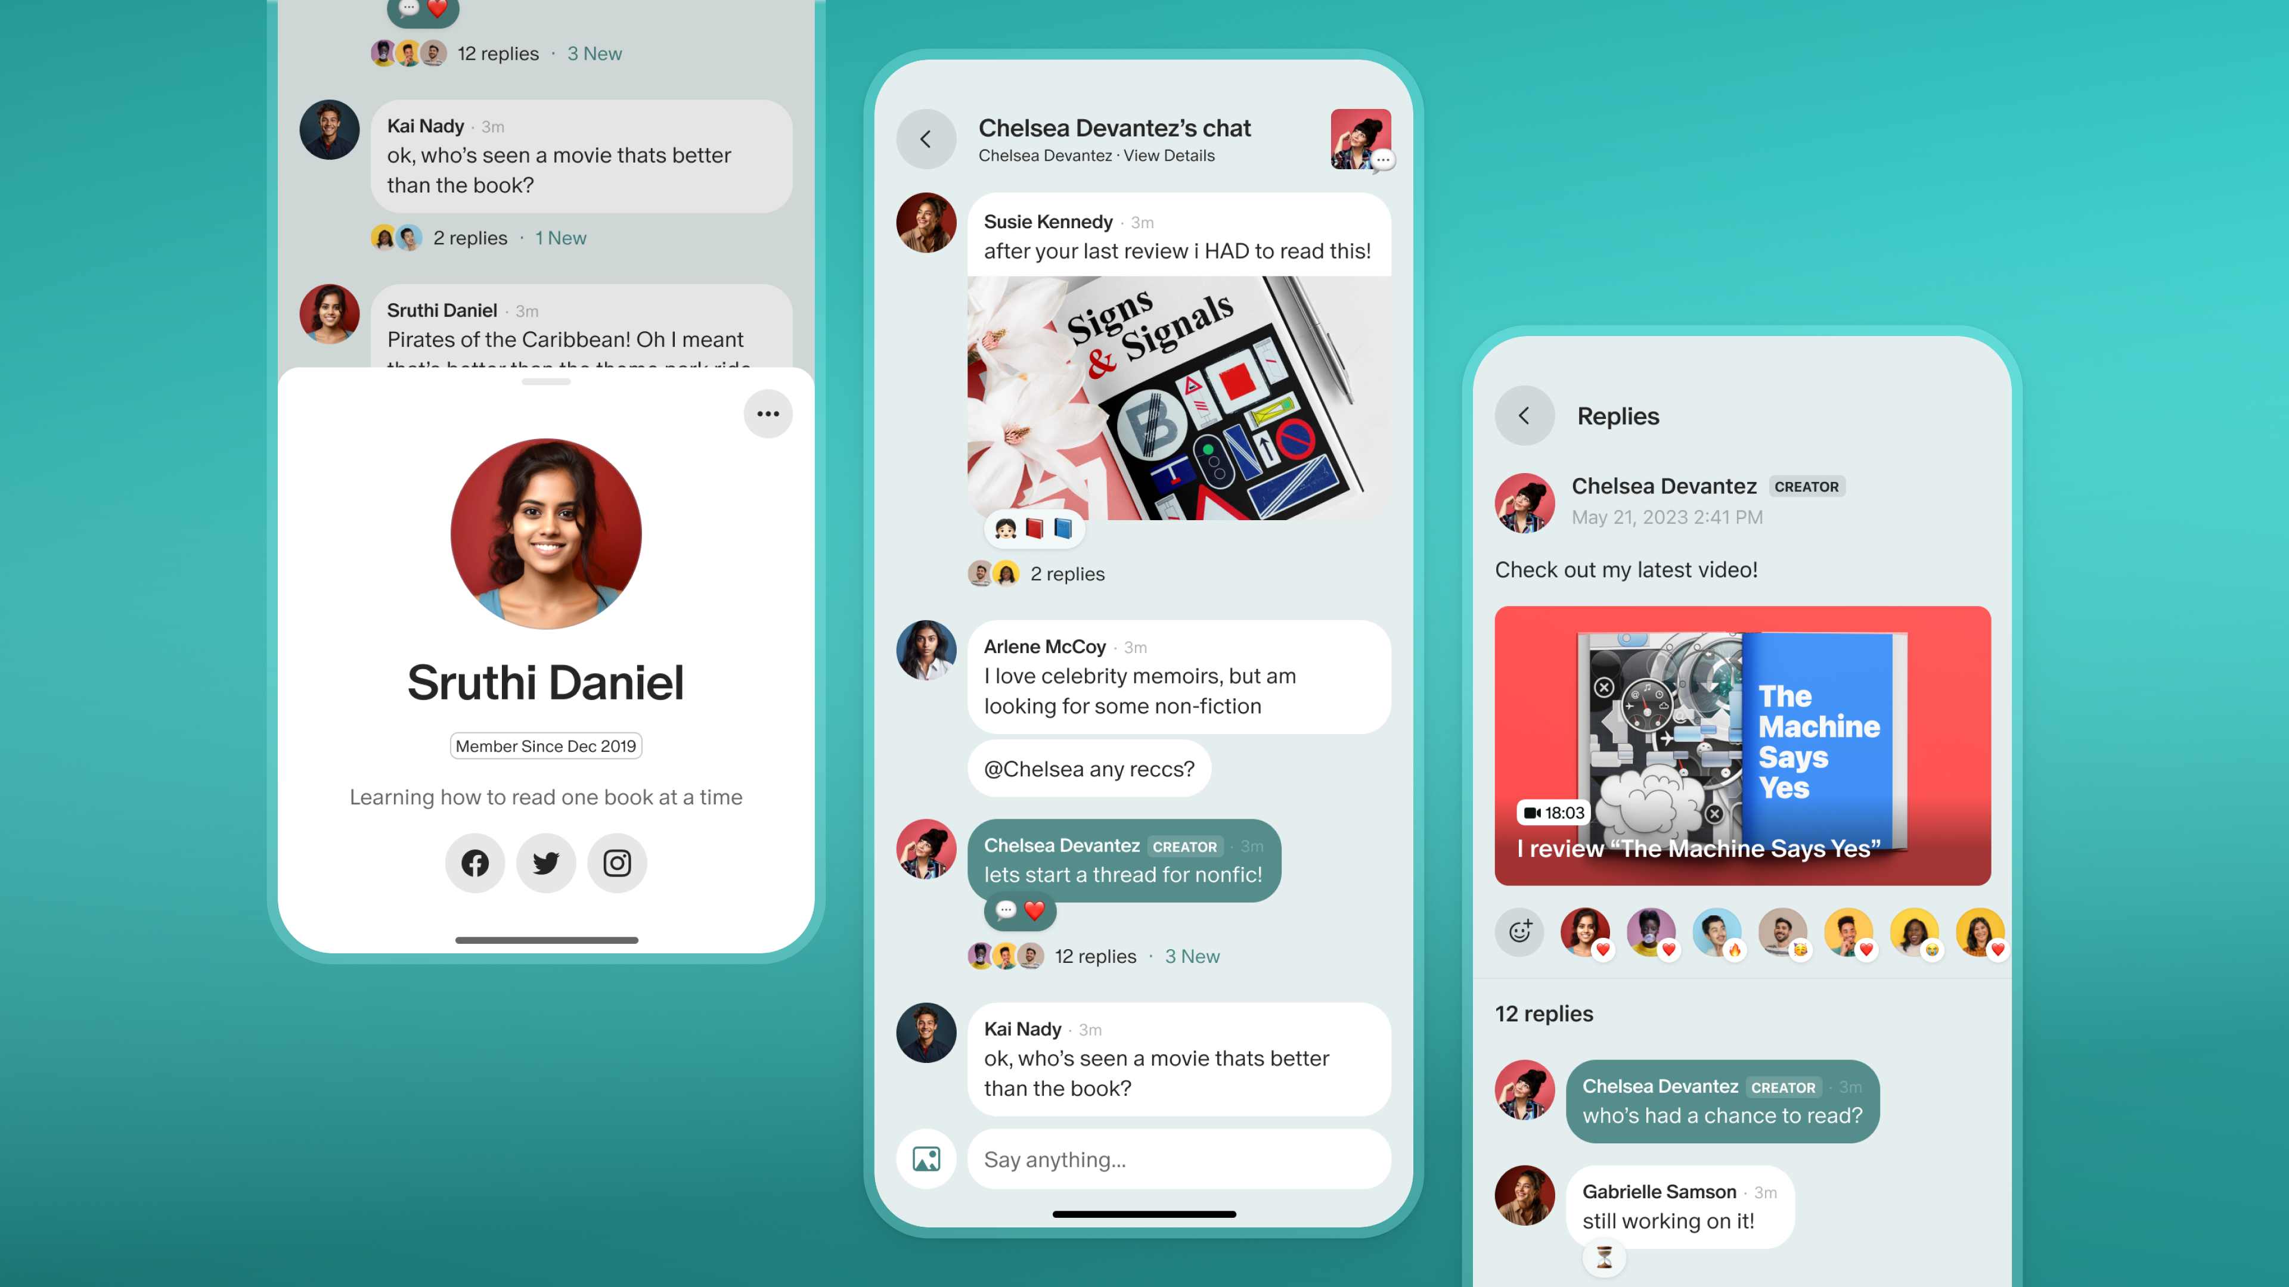Tap the add reaction icon below video post

tap(1519, 930)
